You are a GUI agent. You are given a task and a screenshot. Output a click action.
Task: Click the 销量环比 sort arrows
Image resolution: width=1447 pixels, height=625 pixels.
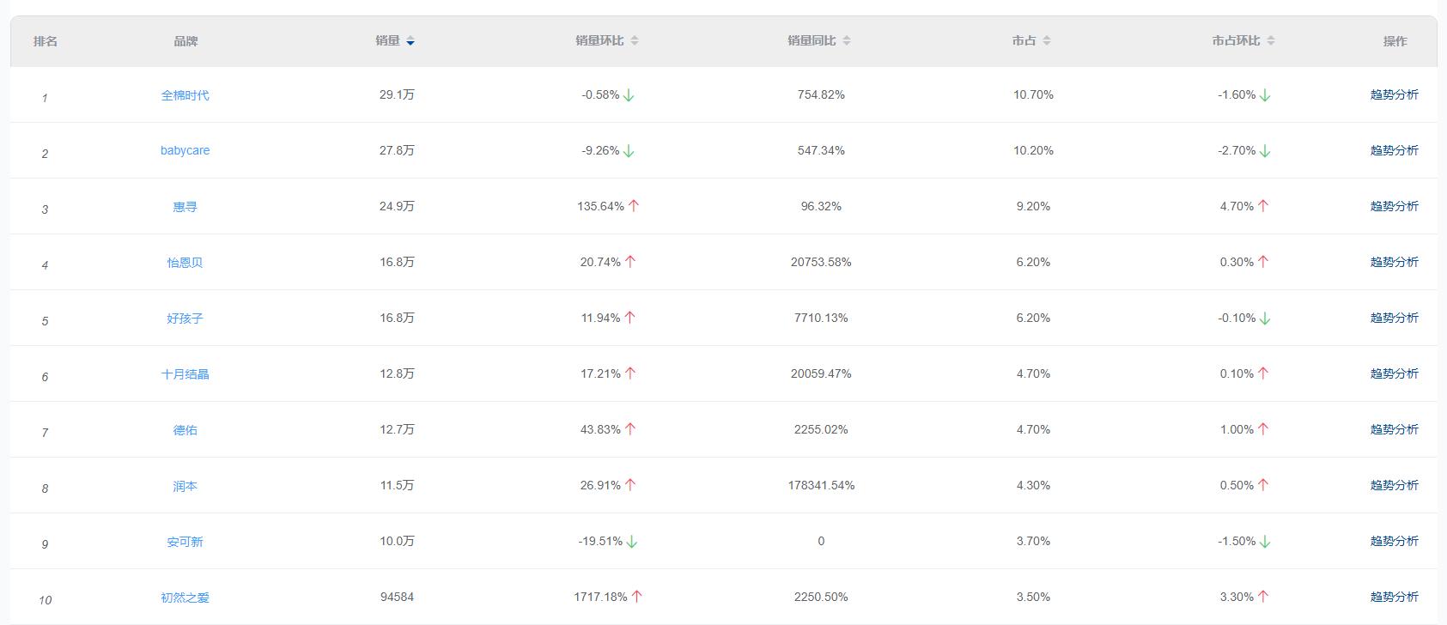(x=635, y=41)
